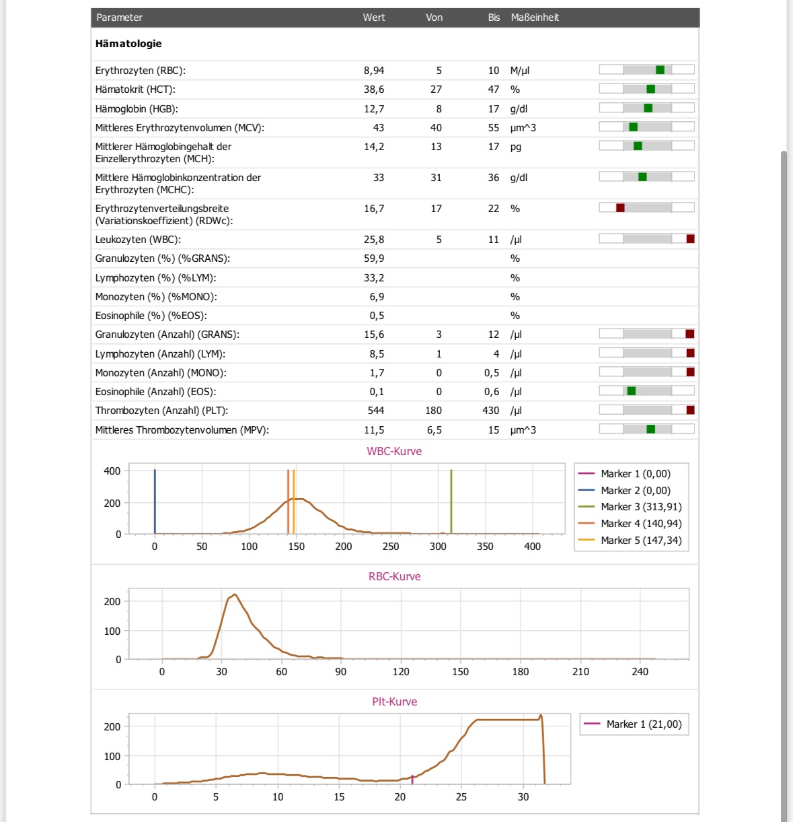793x822 pixels.
Task: Click the Lymphozyten (%) (%LYM) label
Action: tap(155, 278)
